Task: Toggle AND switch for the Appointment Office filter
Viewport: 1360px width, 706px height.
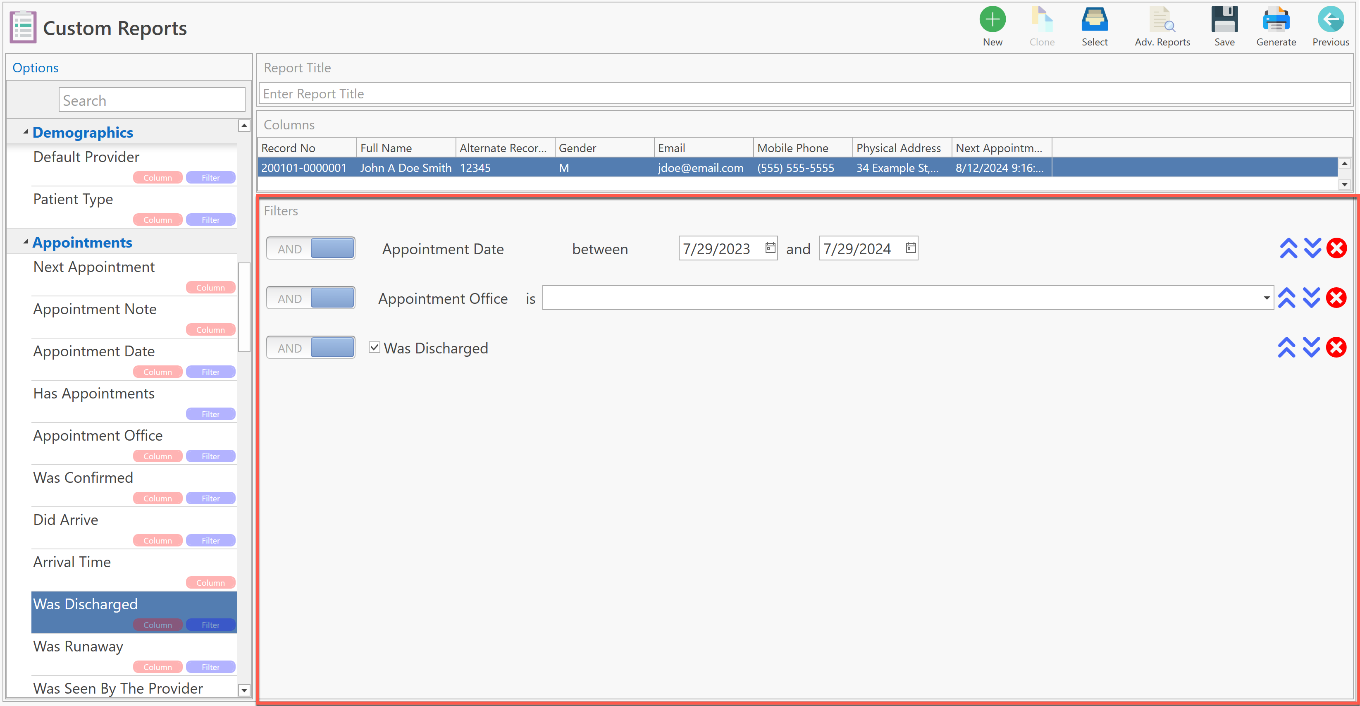Action: click(x=310, y=298)
